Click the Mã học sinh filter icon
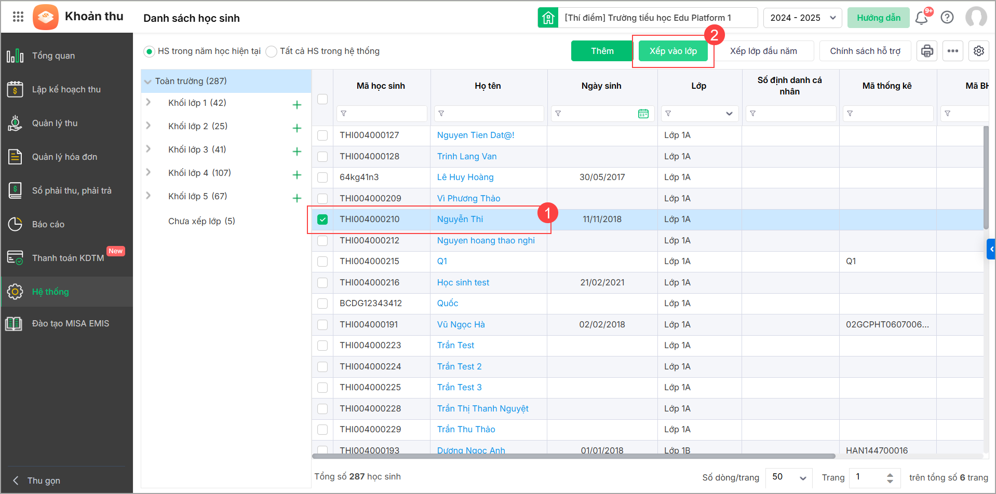Image resolution: width=996 pixels, height=494 pixels. point(344,114)
